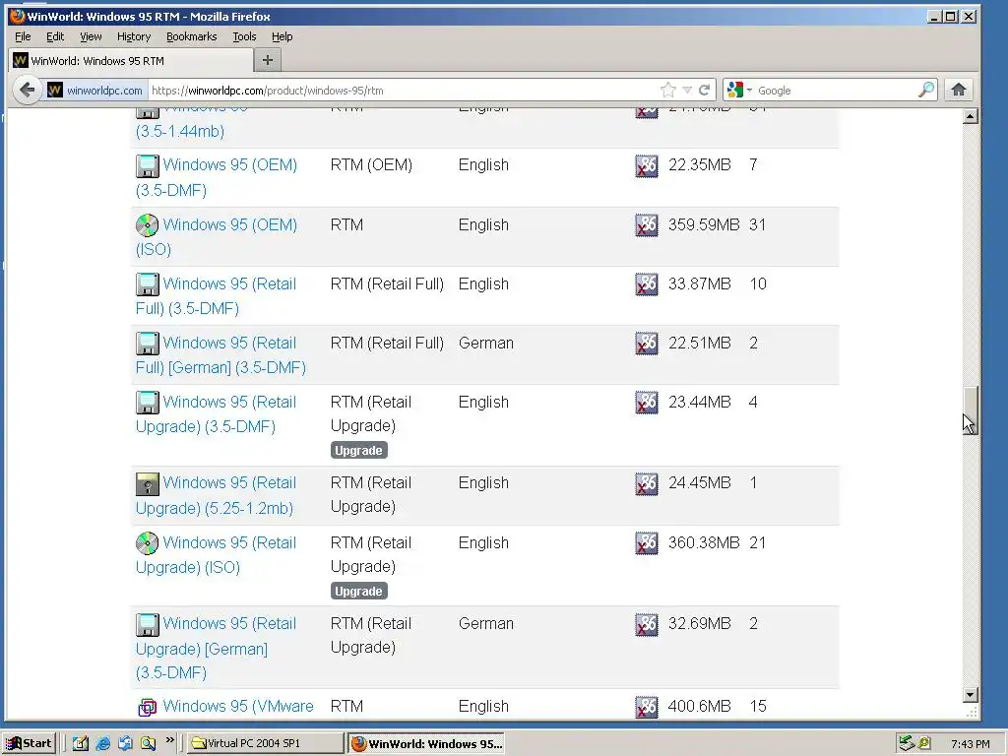Click the 359.59MB size cell
This screenshot has height=756, width=1008.
pyautogui.click(x=704, y=225)
